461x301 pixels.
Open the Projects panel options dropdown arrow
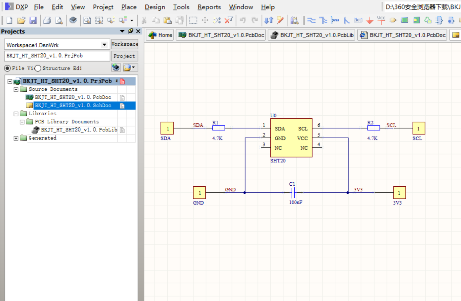click(123, 31)
